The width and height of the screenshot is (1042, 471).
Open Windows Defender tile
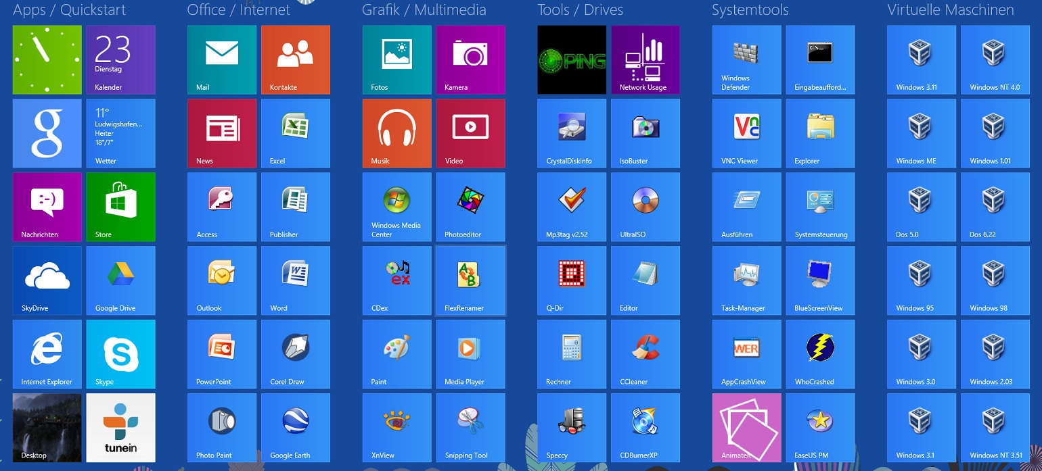click(x=747, y=59)
